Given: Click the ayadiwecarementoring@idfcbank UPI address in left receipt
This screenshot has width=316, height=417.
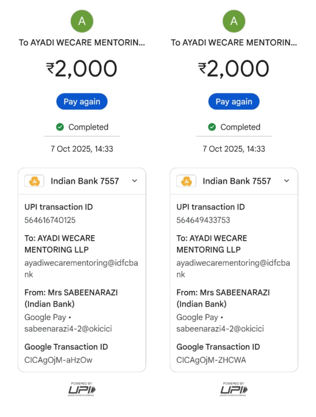Looking at the screenshot, I should 81,263.
